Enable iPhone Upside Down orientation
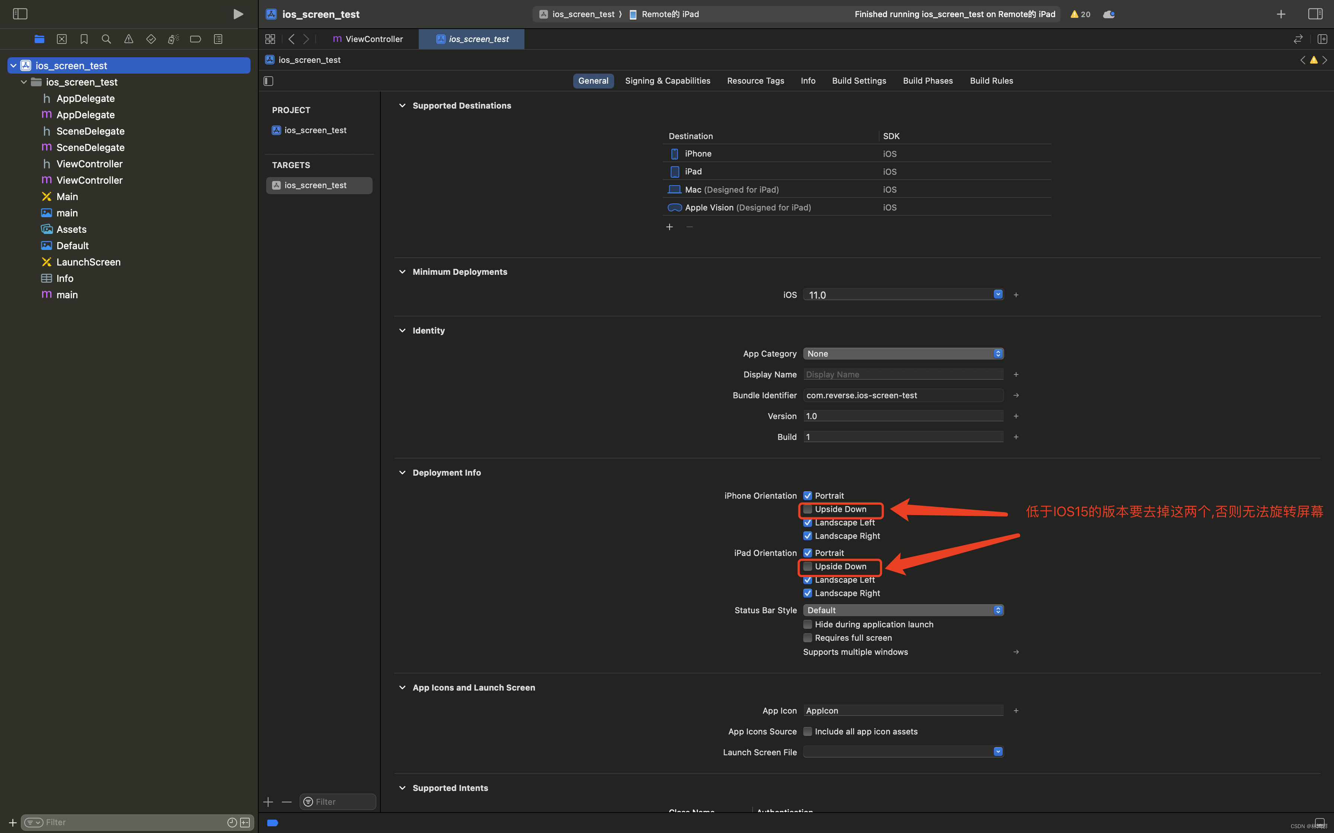 [x=808, y=509]
